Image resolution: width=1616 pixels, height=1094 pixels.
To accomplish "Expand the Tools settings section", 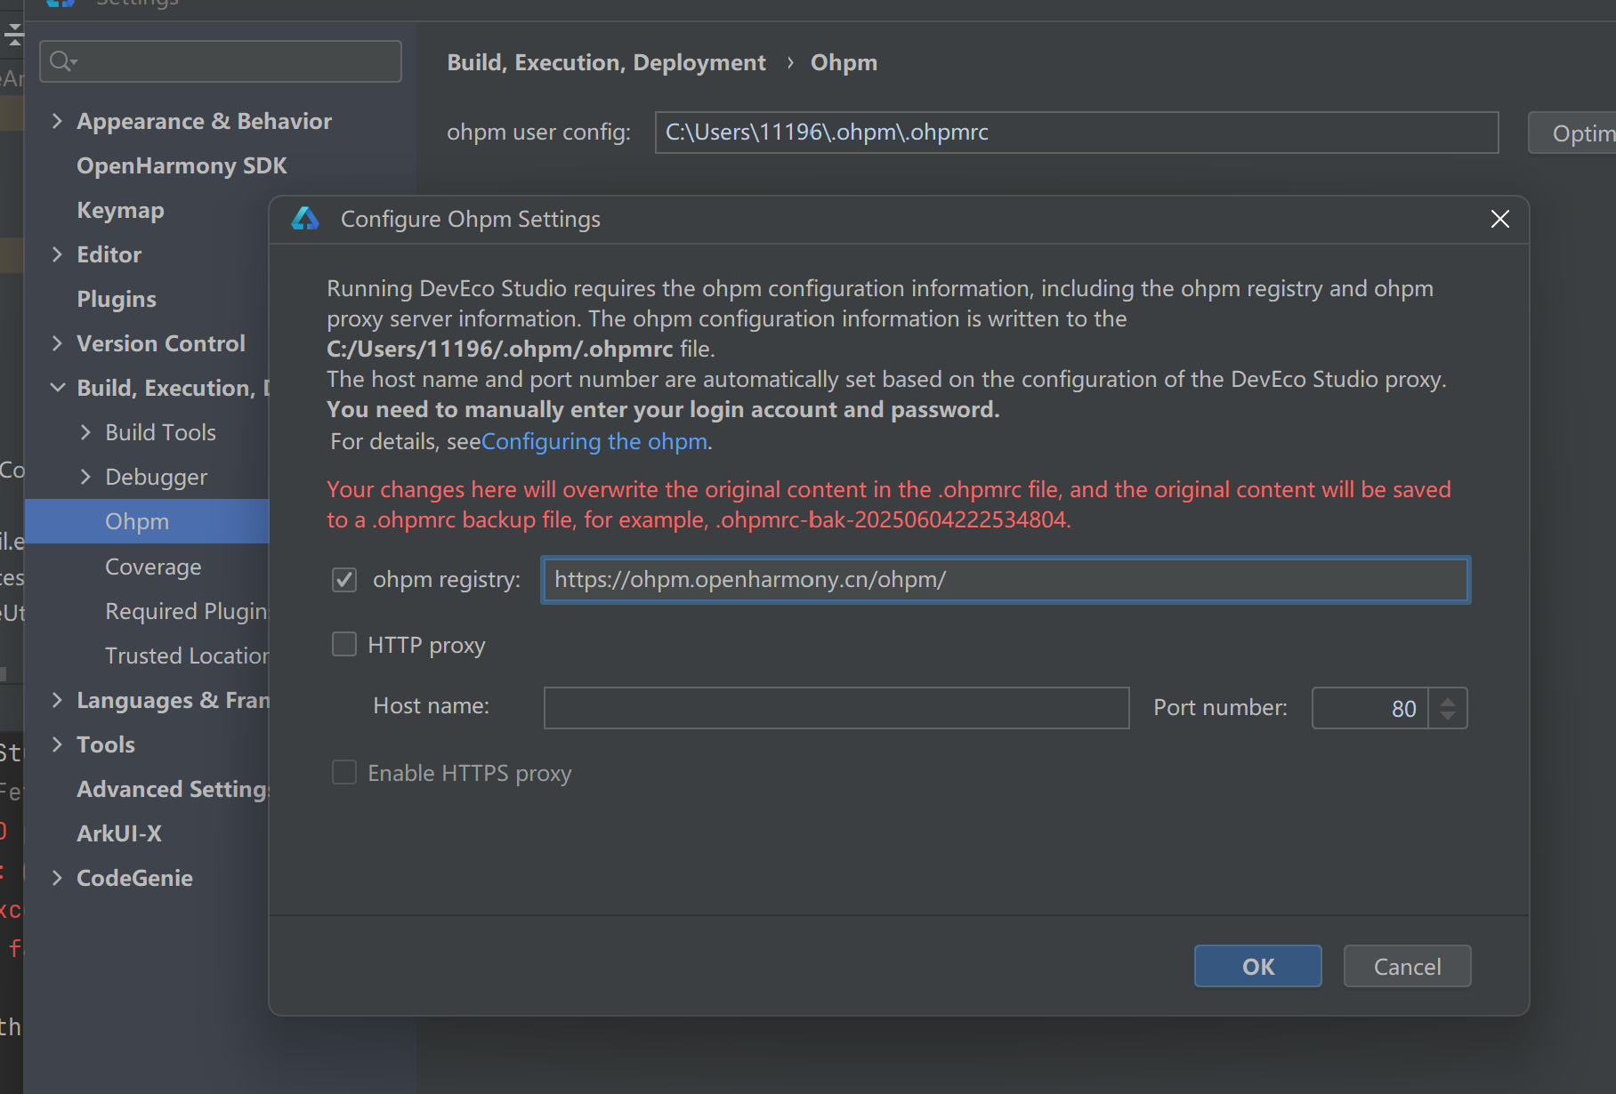I will (x=57, y=744).
